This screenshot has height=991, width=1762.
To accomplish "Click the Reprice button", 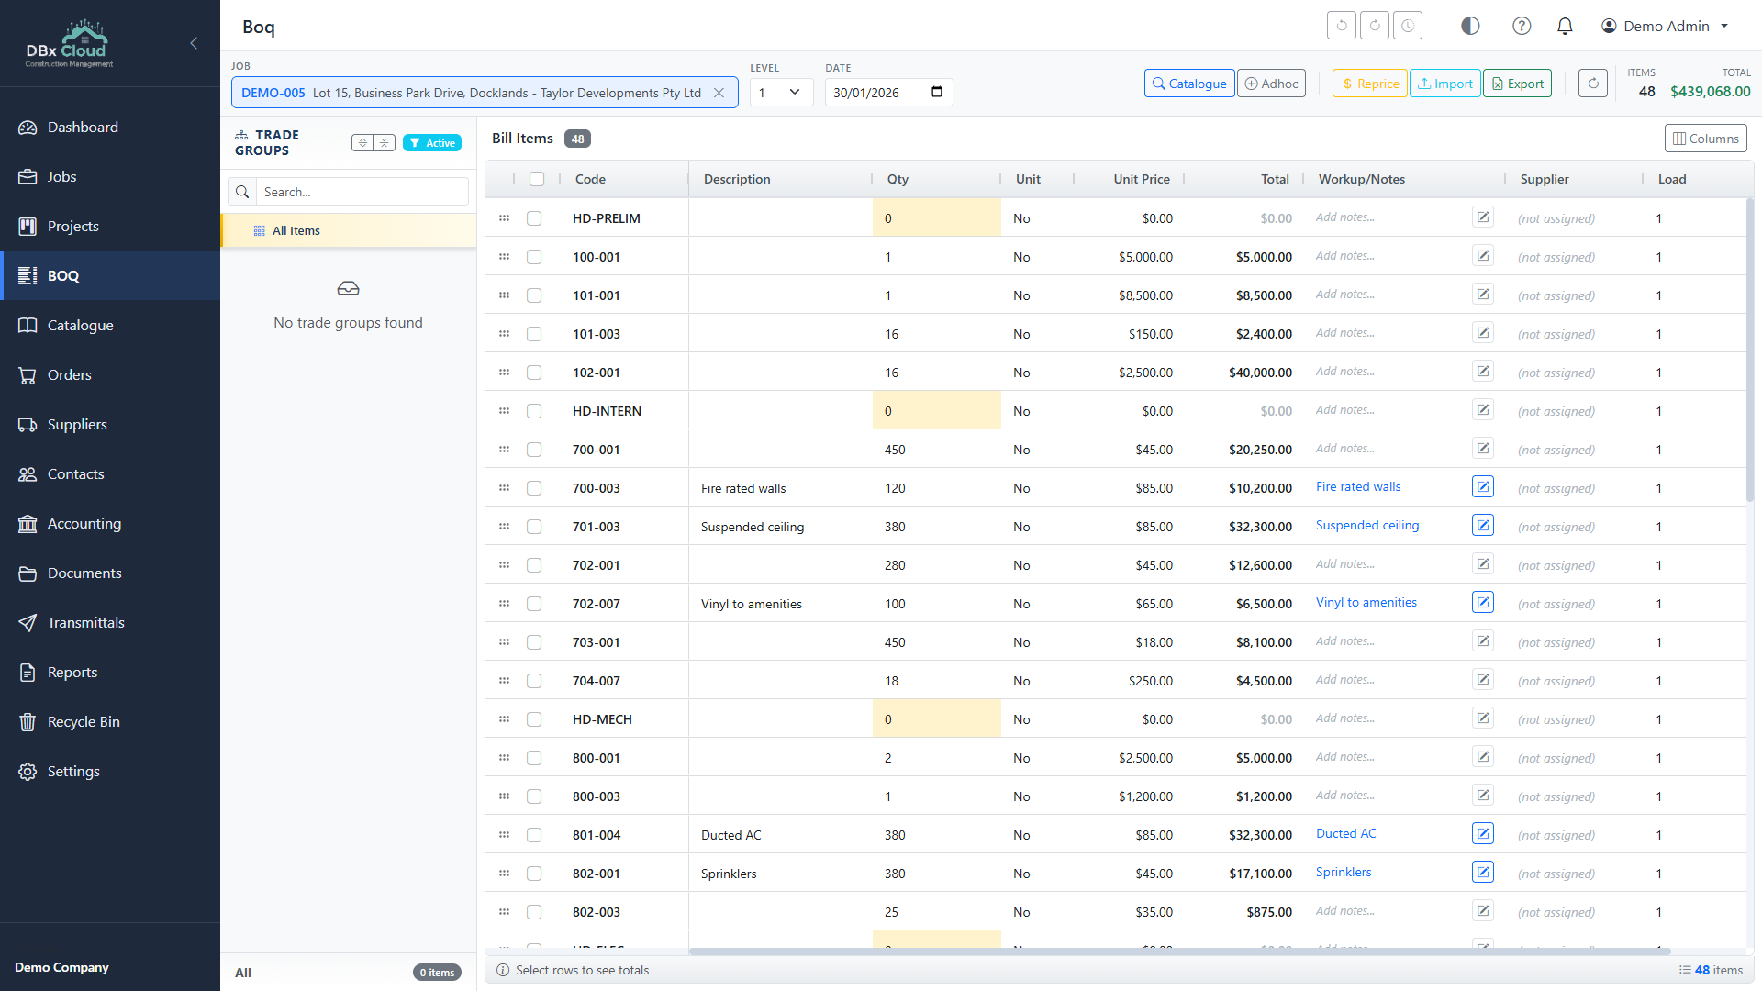I will click(1369, 83).
